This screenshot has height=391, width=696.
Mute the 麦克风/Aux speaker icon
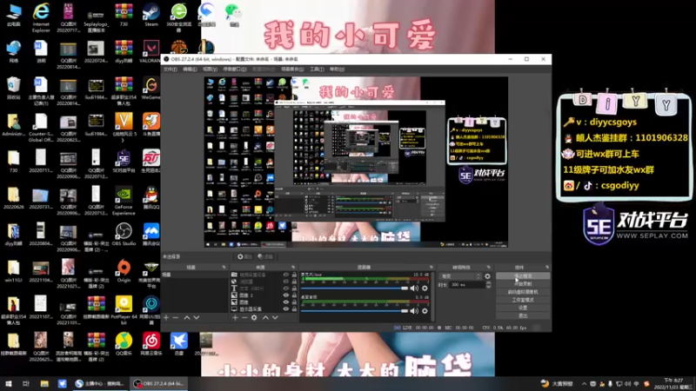(x=414, y=288)
